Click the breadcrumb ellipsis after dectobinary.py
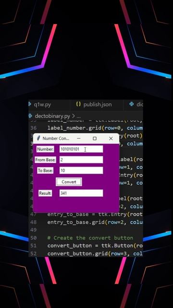 (x=78, y=116)
